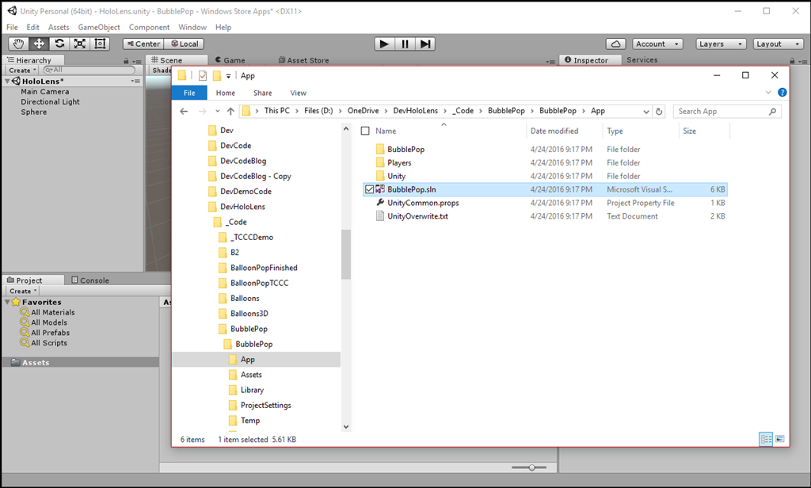Open the Players folder in file list
This screenshot has height=488, width=811.
(399, 162)
